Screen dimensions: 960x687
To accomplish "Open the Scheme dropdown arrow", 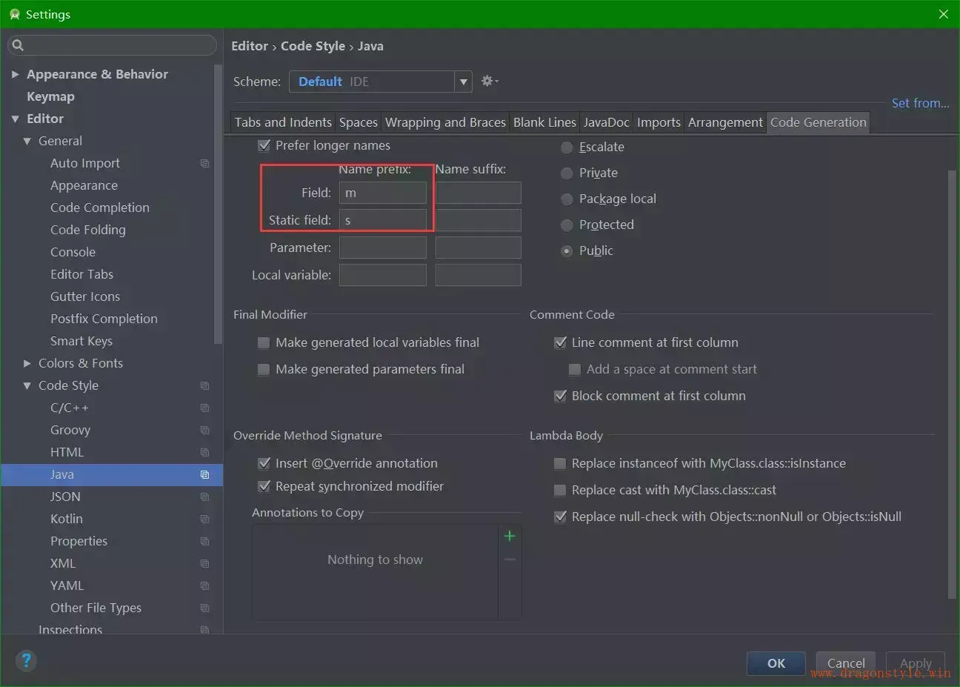I will click(x=464, y=82).
